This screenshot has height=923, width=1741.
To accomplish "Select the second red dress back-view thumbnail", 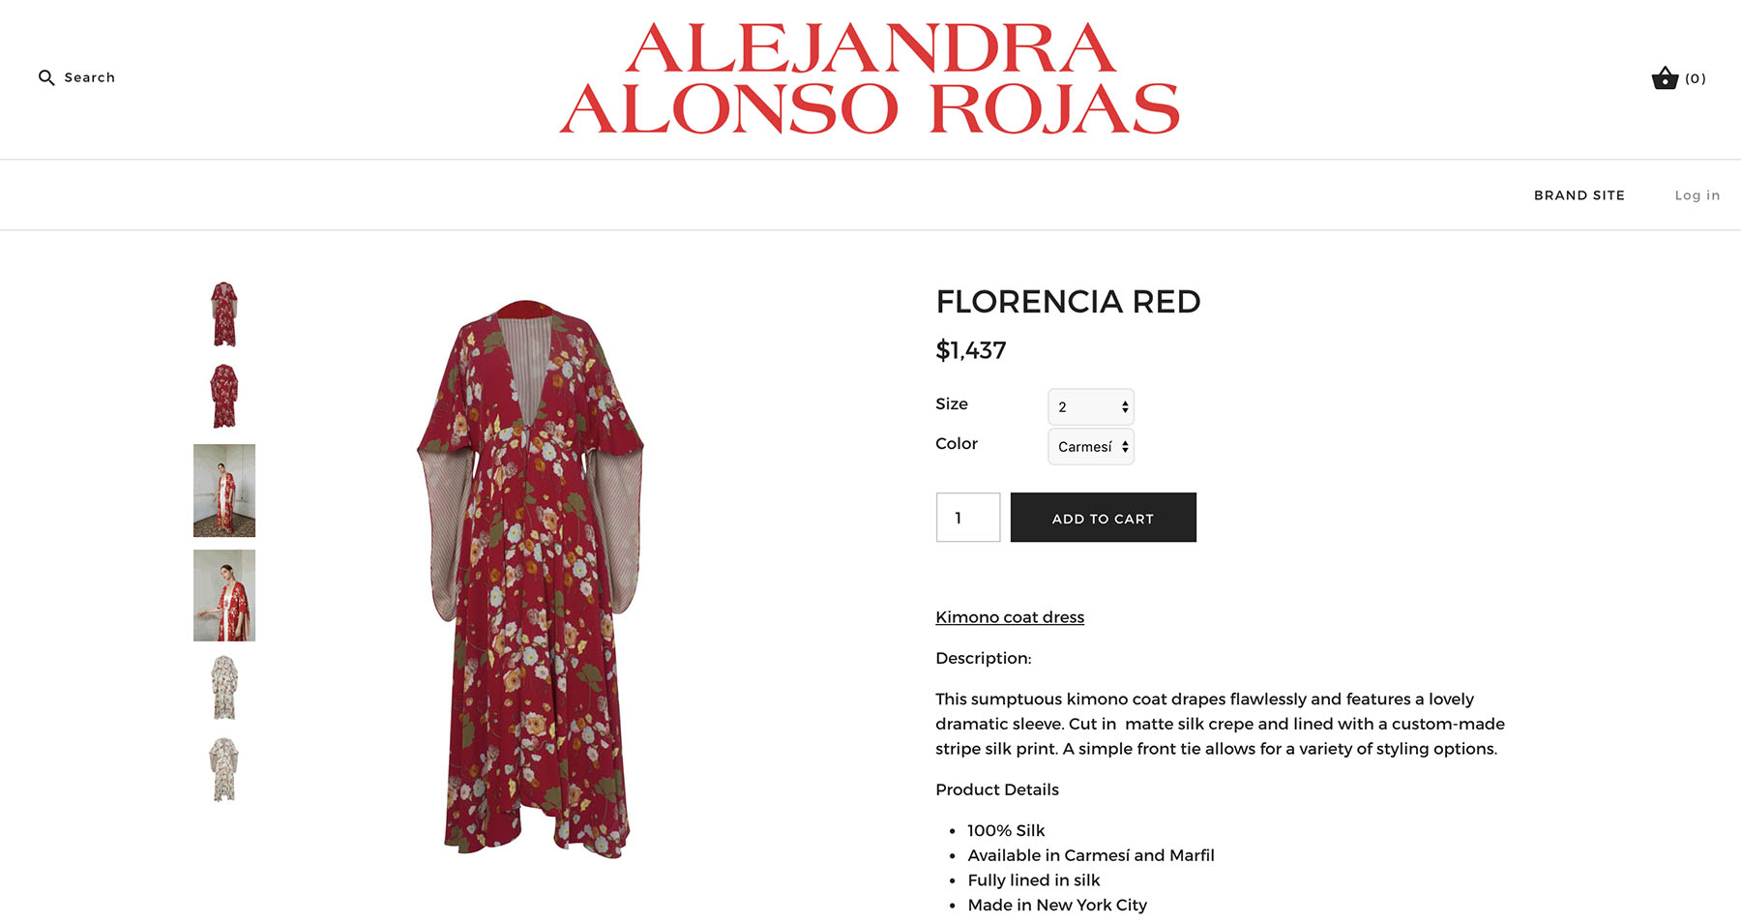I will tap(224, 396).
